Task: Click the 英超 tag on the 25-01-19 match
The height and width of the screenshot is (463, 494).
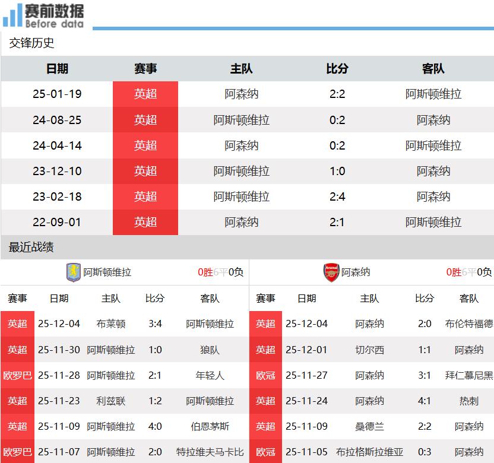Action: point(145,94)
